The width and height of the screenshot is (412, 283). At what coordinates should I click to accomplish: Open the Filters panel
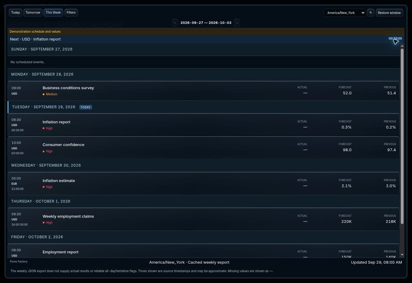(71, 12)
